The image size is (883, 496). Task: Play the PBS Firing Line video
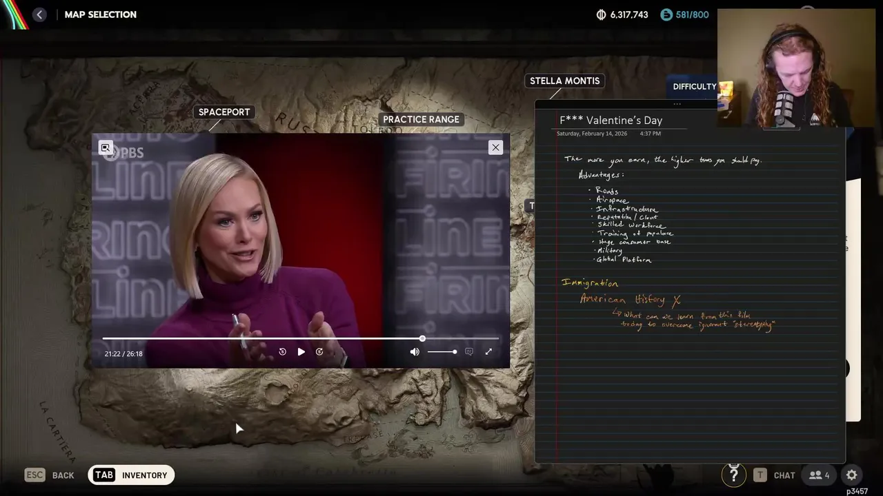301,352
